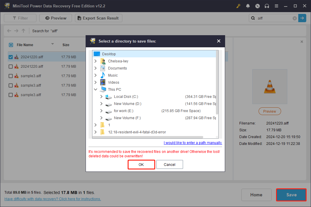Open the notifications bell icon
Viewport: 311px width, 207px height.
coord(248,6)
